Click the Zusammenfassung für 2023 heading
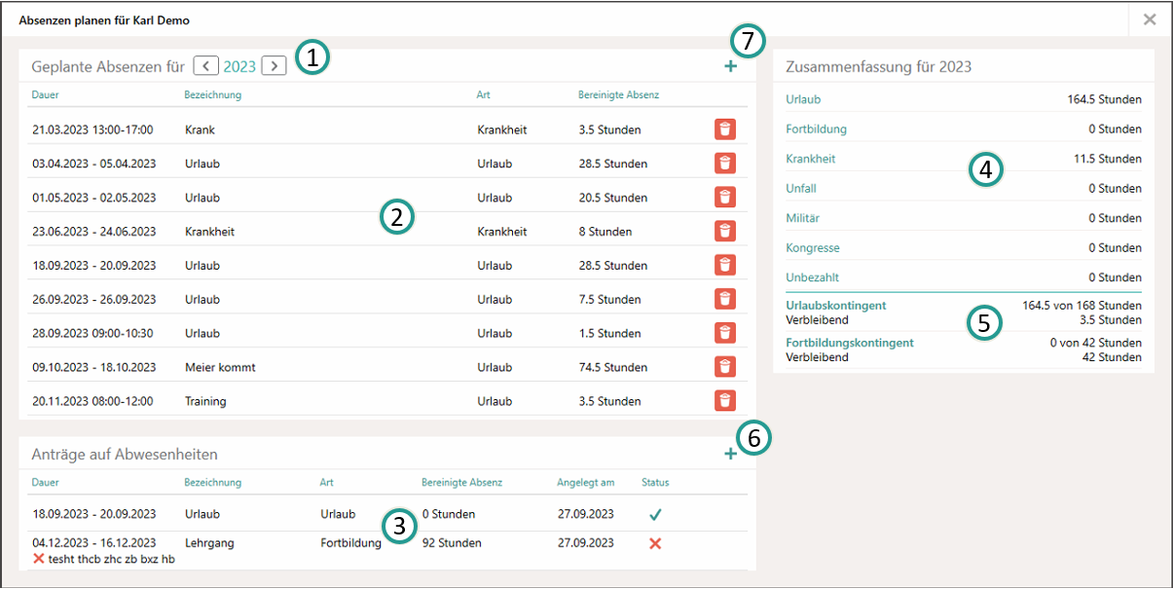The height and width of the screenshot is (589, 1173). 878,67
